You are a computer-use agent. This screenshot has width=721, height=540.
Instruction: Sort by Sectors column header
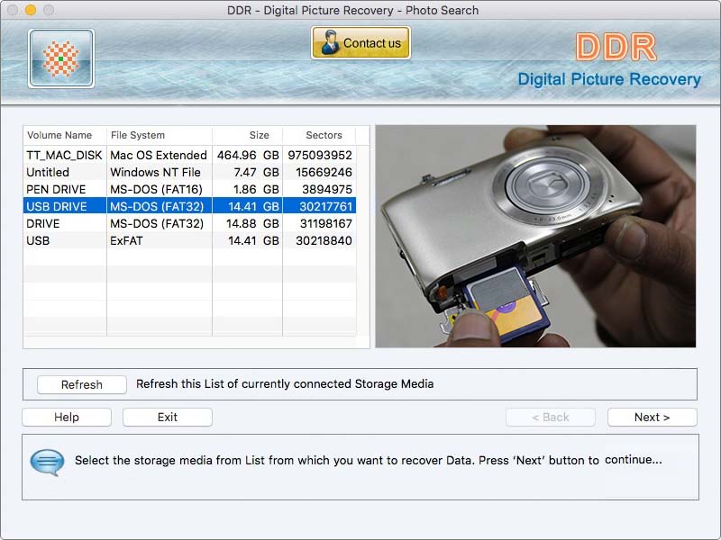pyautogui.click(x=319, y=135)
